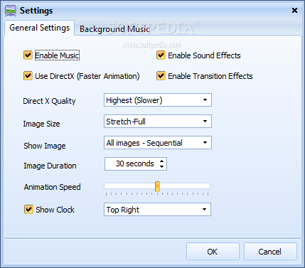The image size is (305, 268).
Task: Confirm settings with the OK button
Action: [213, 252]
